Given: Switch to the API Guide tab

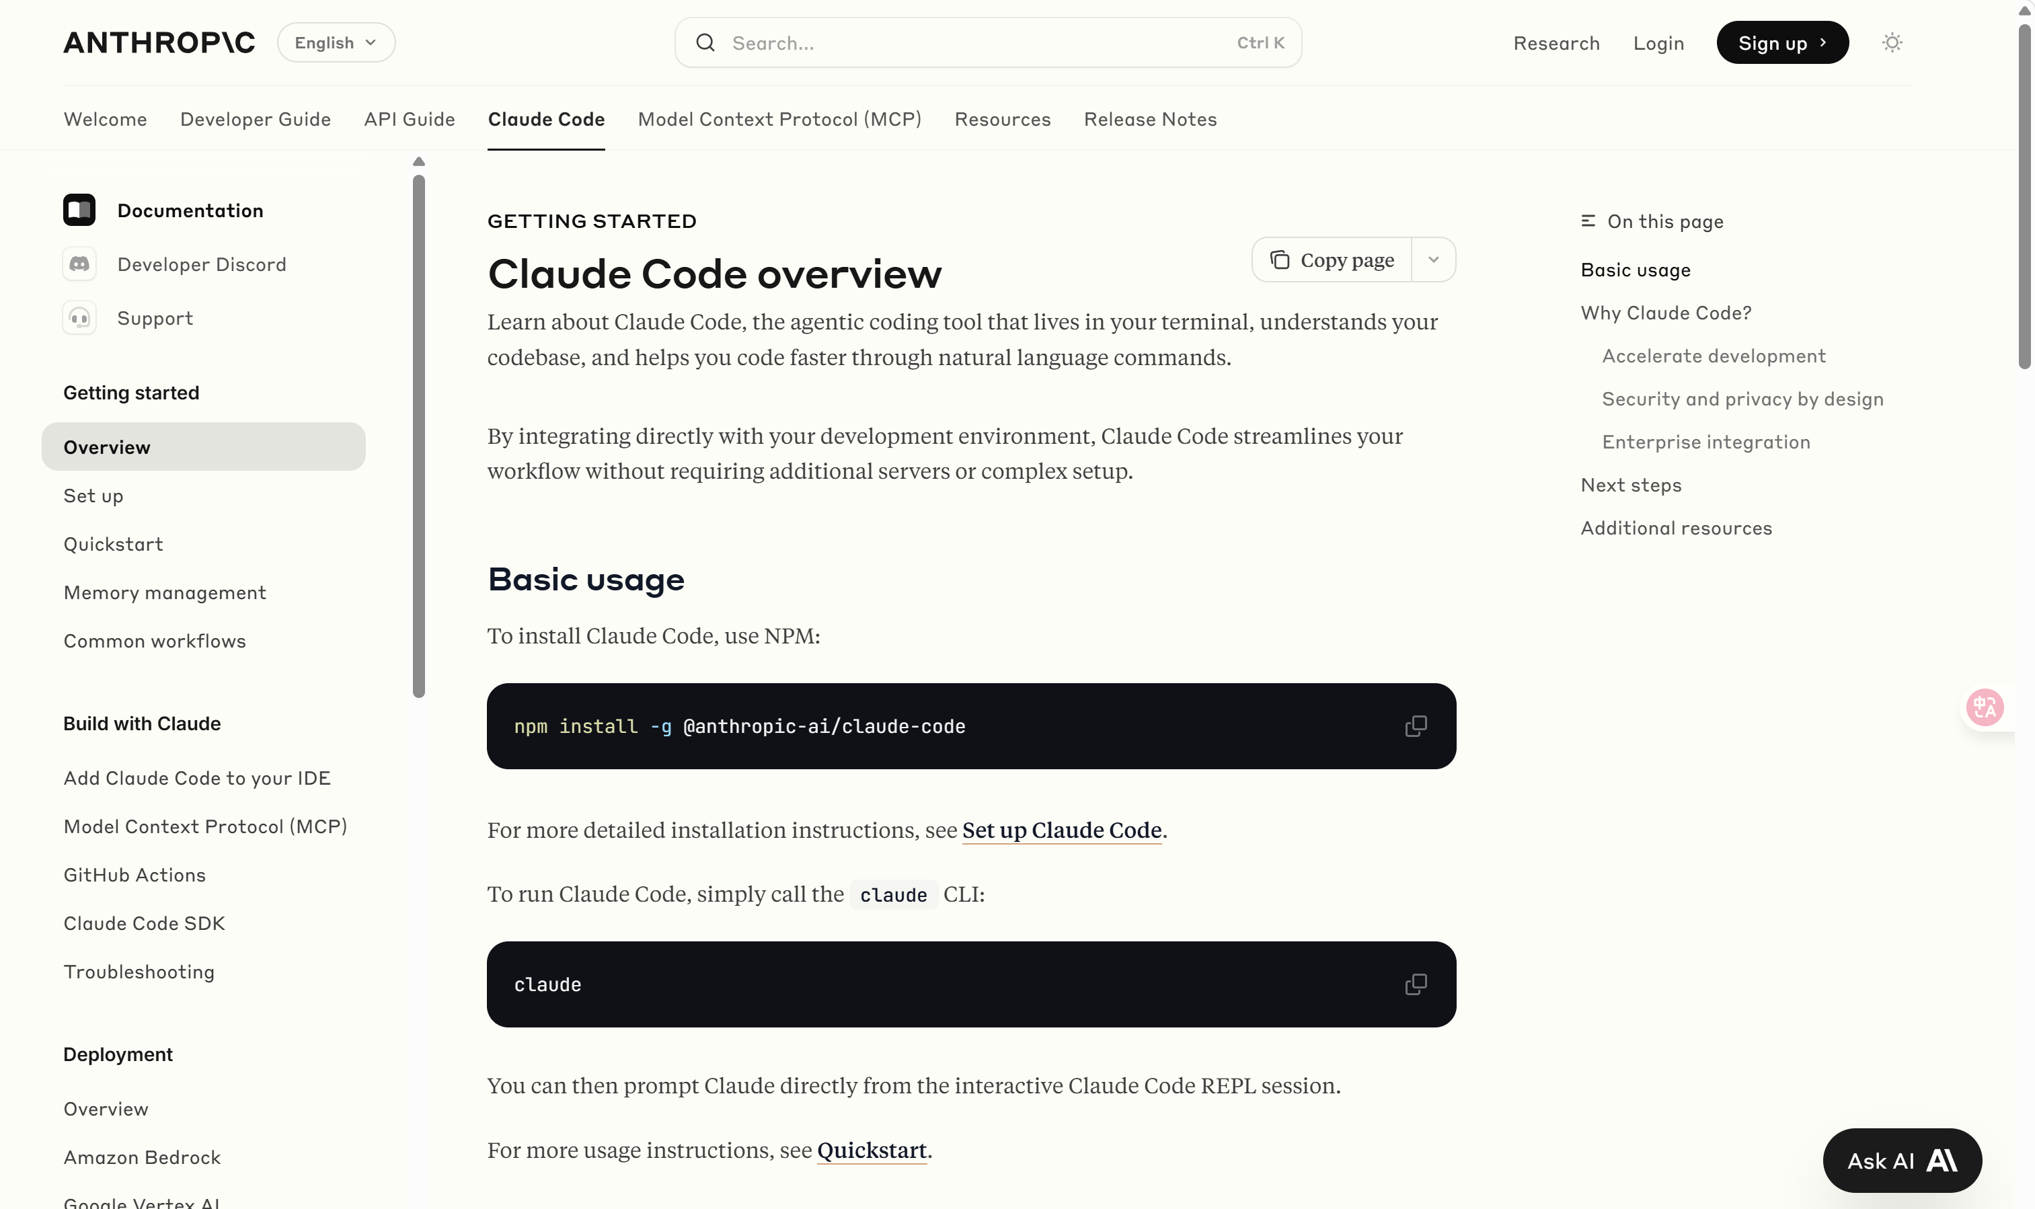Looking at the screenshot, I should point(409,119).
